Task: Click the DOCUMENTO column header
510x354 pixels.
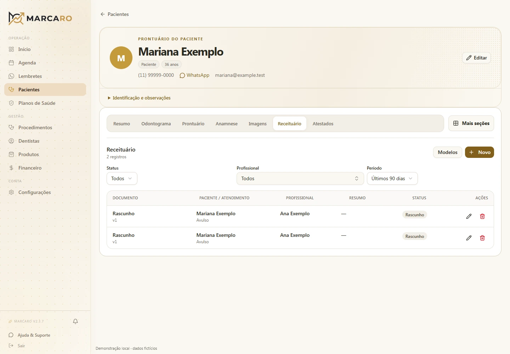Action: pos(125,198)
